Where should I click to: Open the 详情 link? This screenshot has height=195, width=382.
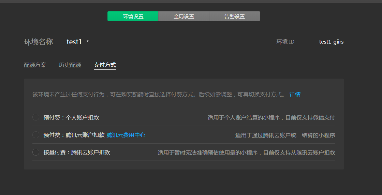[295, 95]
